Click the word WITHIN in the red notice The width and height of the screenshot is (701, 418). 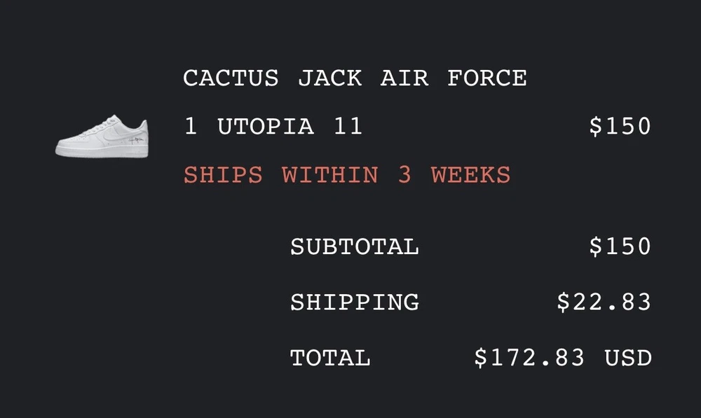[330, 175]
